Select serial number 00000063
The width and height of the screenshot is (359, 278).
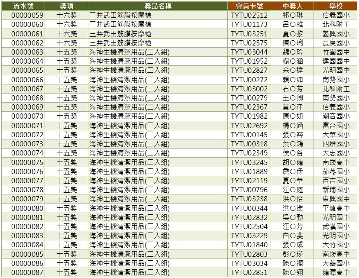point(27,52)
